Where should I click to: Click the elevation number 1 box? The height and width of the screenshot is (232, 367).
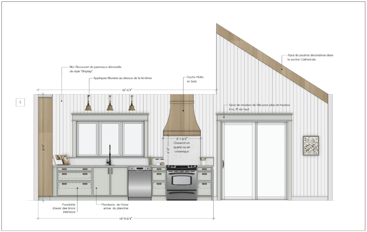coord(20,102)
